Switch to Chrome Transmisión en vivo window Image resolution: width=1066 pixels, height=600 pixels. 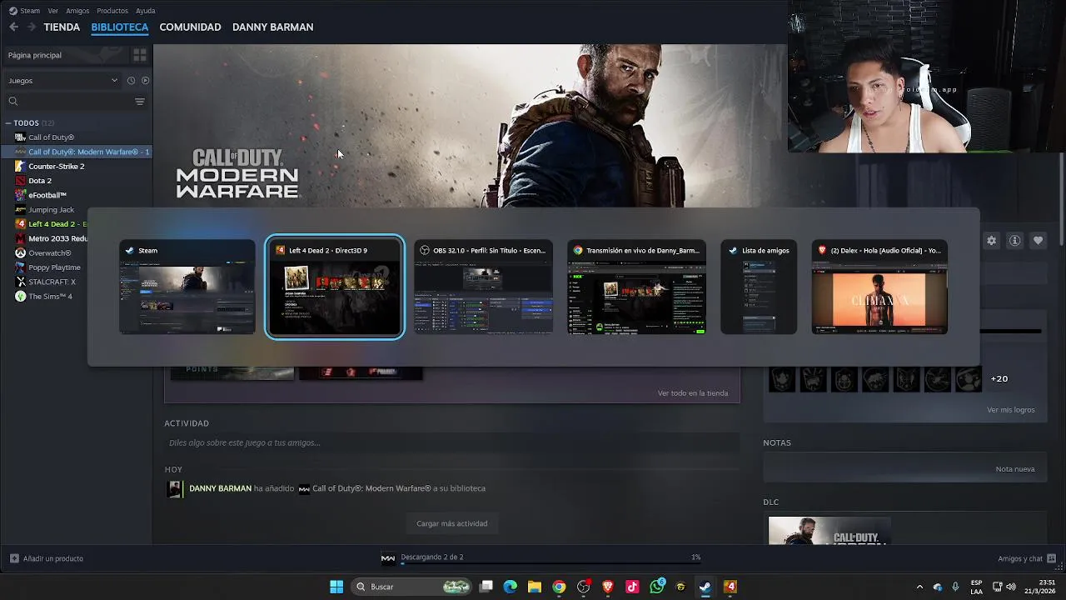(637, 287)
